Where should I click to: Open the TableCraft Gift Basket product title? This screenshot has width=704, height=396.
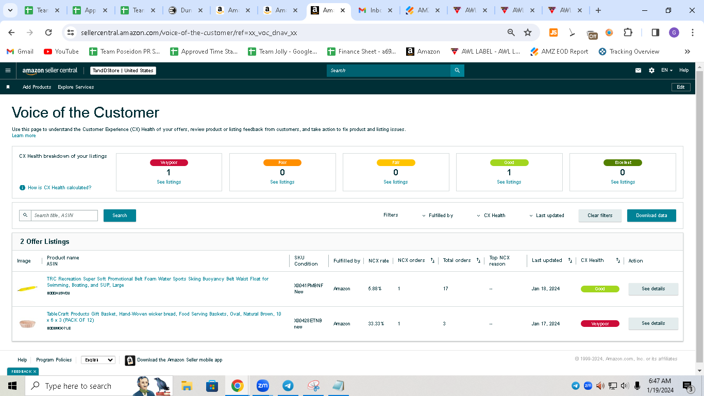[x=164, y=317]
